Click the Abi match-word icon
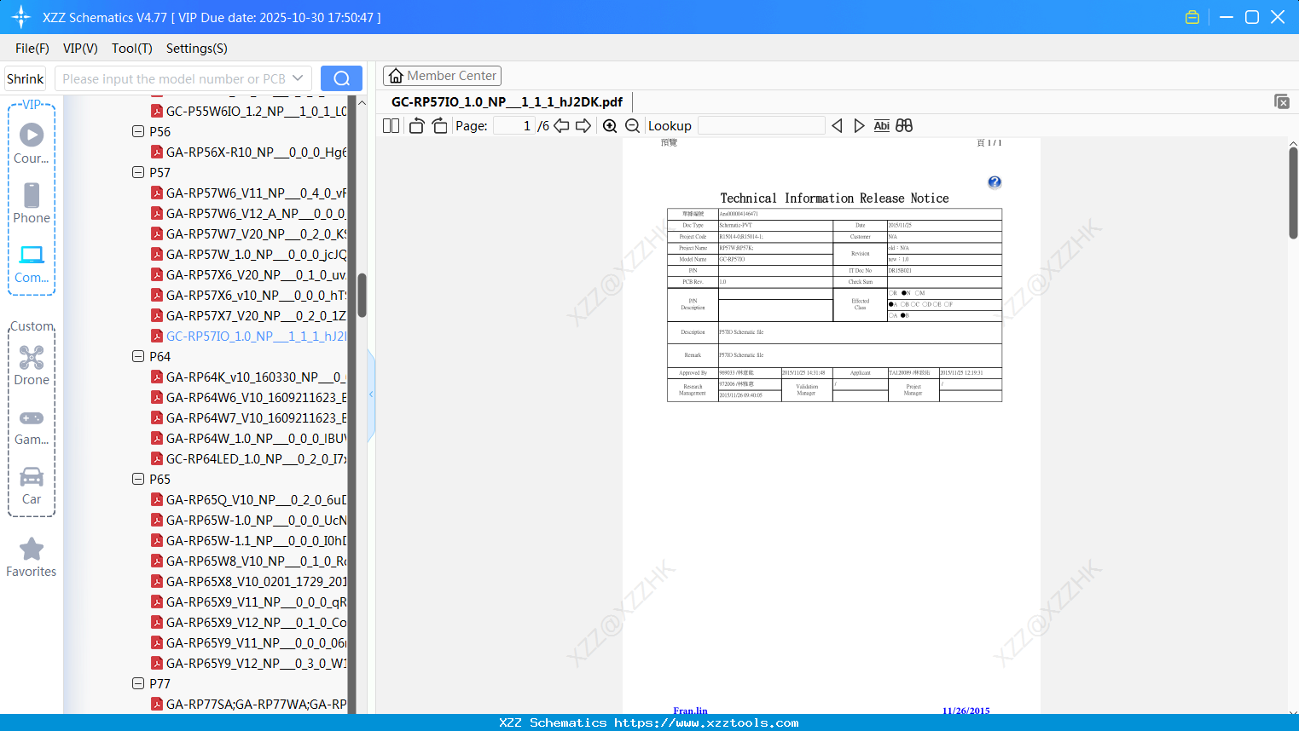Image resolution: width=1299 pixels, height=731 pixels. (881, 126)
